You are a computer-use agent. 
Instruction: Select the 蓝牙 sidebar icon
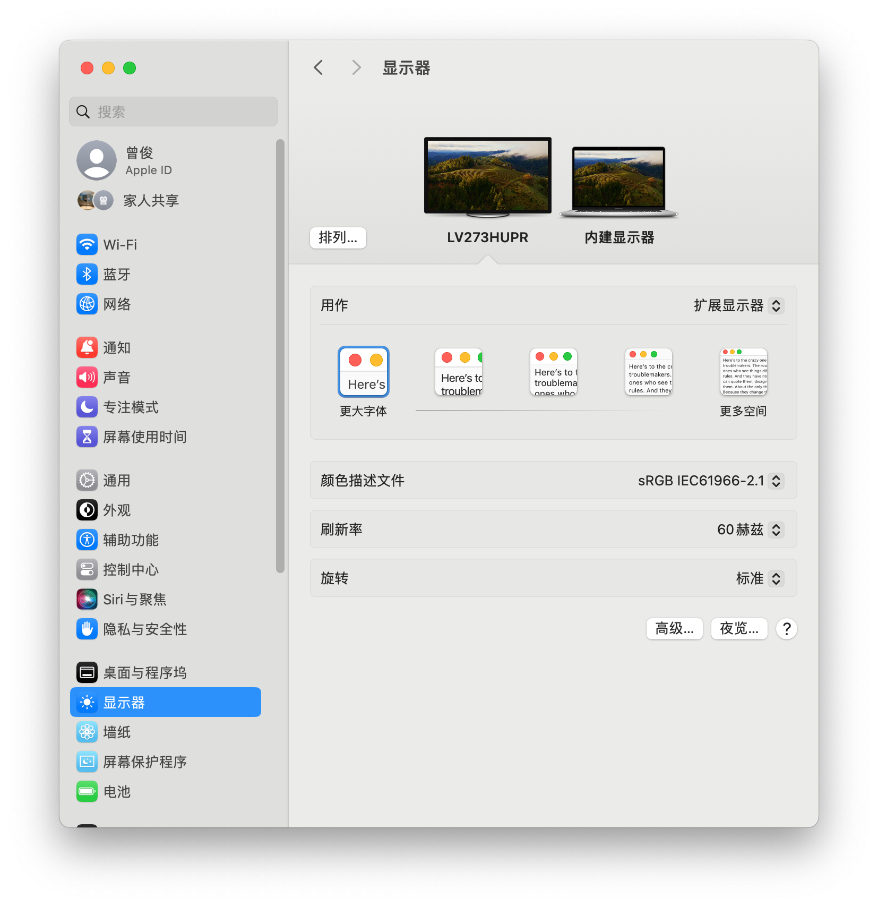pyautogui.click(x=87, y=274)
